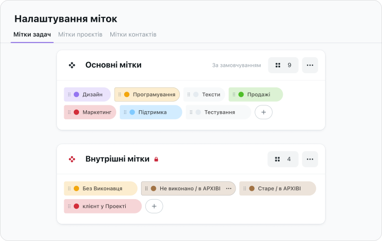
Task: Select the Підтримка label
Action: 151,112
